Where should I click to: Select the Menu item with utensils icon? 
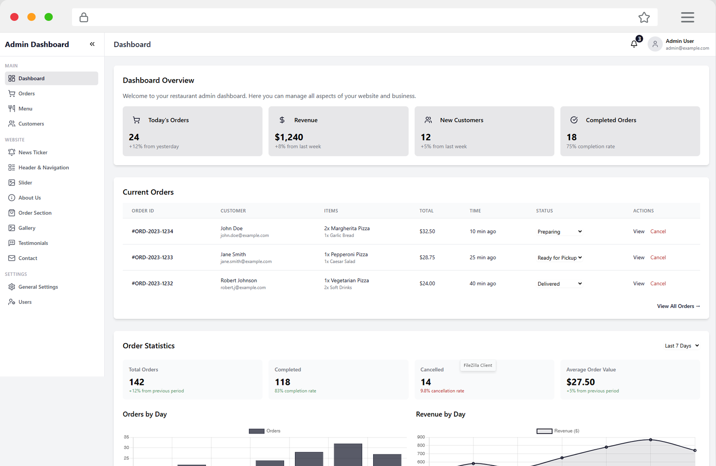coord(12,108)
